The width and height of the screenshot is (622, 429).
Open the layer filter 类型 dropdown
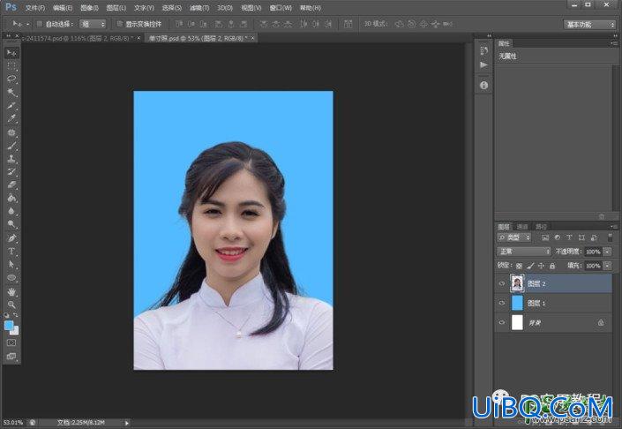point(514,237)
